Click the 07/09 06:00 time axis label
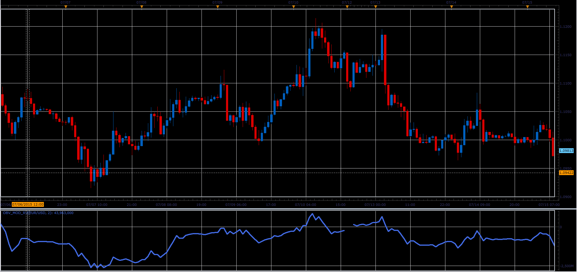The height and width of the screenshot is (272, 577). 236,205
